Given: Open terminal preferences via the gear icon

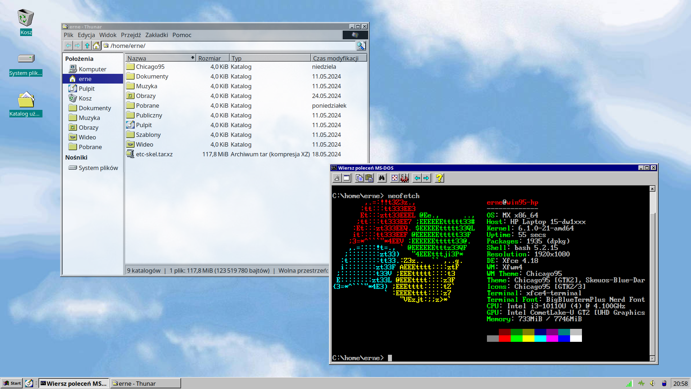Looking at the screenshot, I should pyautogui.click(x=404, y=178).
